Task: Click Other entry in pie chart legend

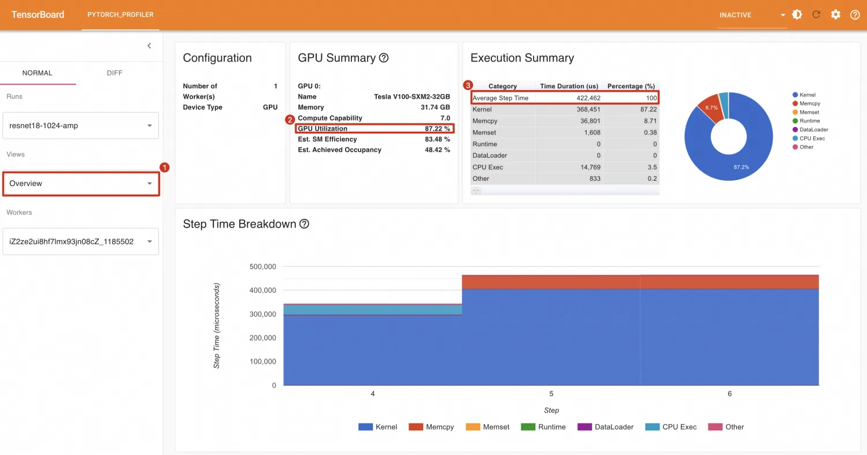Action: pos(803,147)
